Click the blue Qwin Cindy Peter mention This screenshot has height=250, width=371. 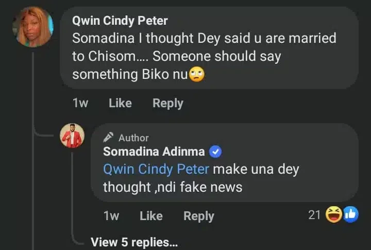click(x=156, y=170)
